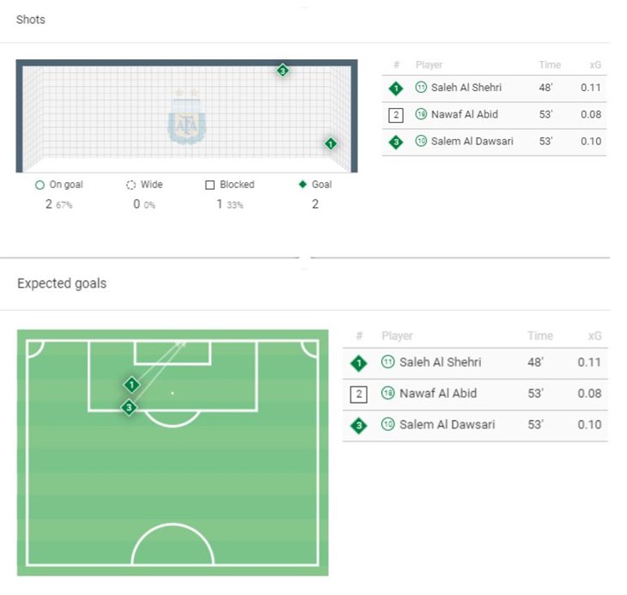The width and height of the screenshot is (627, 595).
Task: Sort Expected goals table by xG column
Action: click(594, 337)
